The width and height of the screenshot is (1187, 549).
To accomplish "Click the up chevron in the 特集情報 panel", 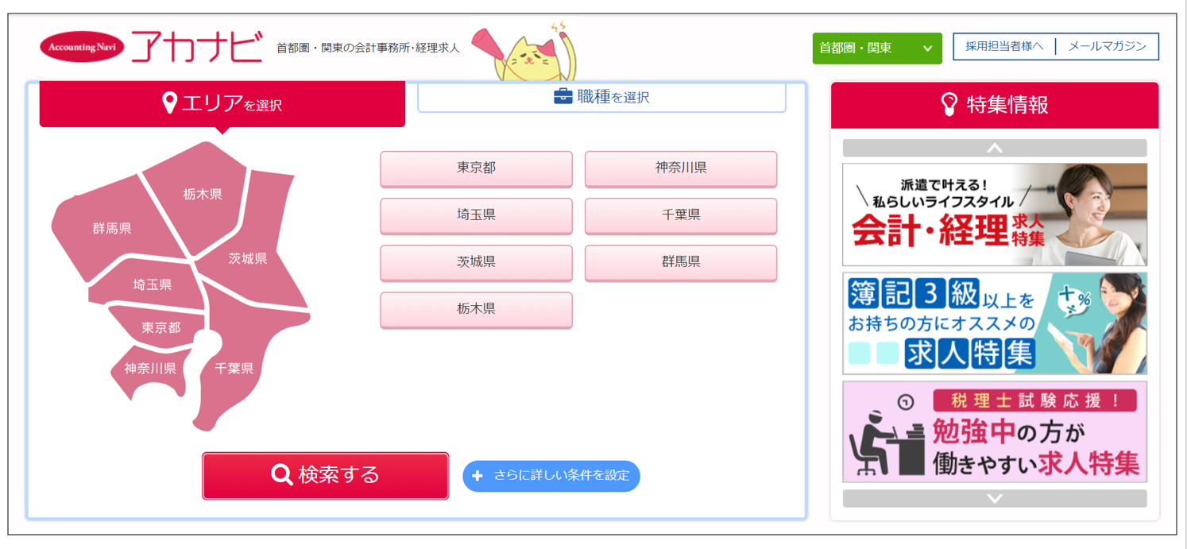I will pyautogui.click(x=995, y=149).
